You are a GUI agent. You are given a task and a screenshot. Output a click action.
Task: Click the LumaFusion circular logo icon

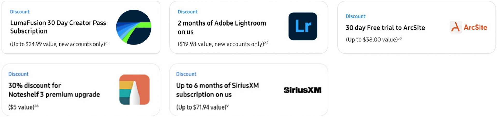[134, 27]
